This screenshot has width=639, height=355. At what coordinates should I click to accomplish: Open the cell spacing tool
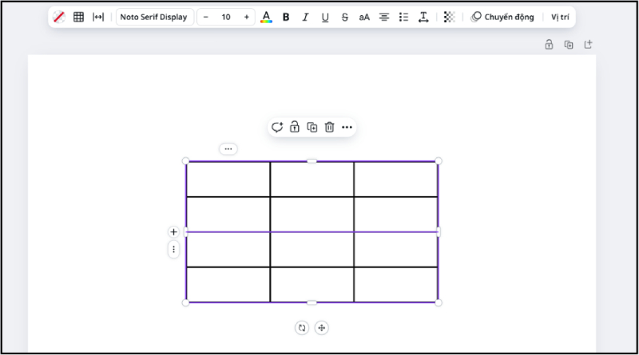98,17
